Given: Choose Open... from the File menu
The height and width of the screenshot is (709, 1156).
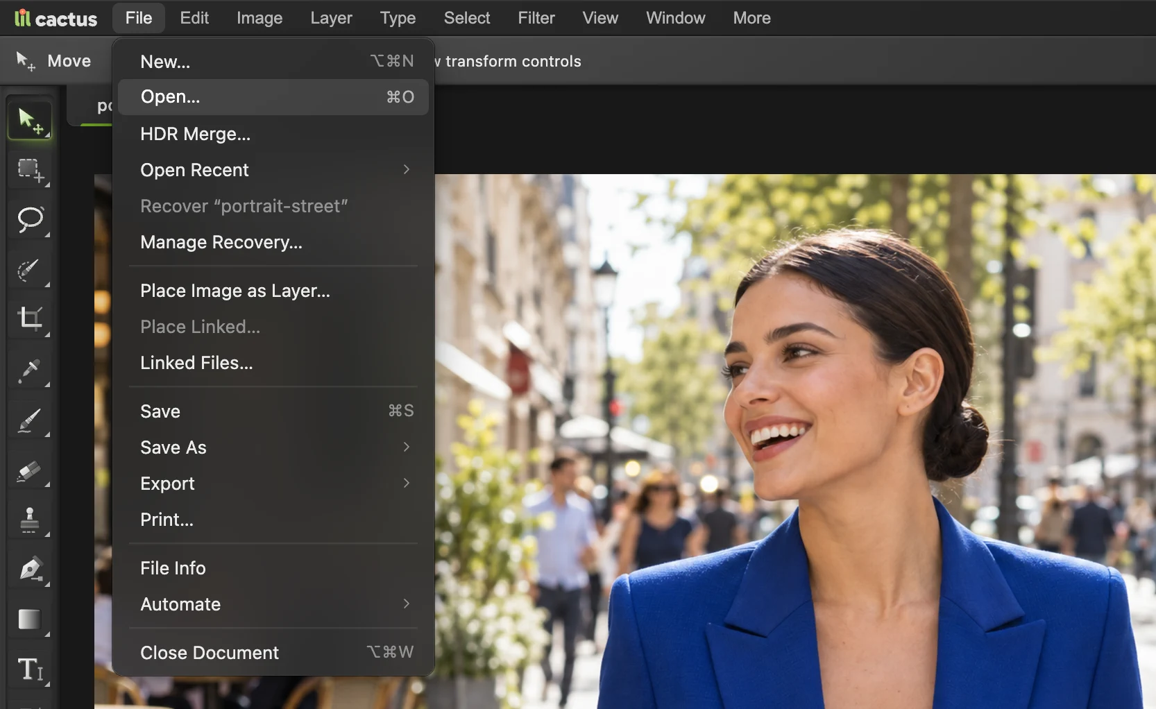Looking at the screenshot, I should click(x=273, y=97).
